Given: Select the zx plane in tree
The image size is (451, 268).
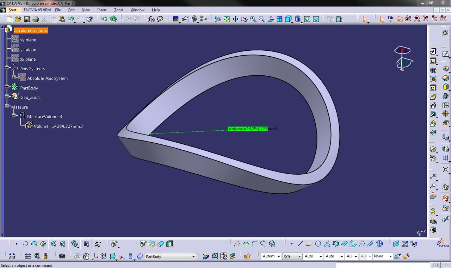Looking at the screenshot, I should pyautogui.click(x=28, y=59).
